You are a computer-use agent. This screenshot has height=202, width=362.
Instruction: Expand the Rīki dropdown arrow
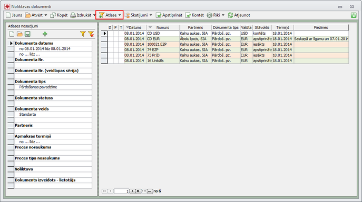223,15
